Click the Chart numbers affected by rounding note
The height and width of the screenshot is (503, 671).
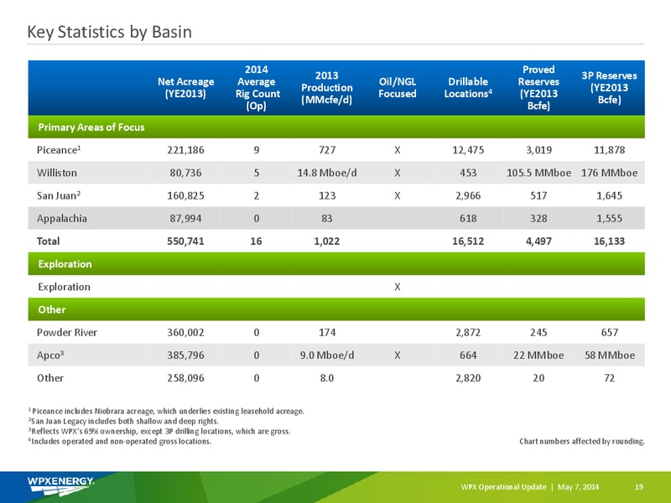(x=582, y=441)
